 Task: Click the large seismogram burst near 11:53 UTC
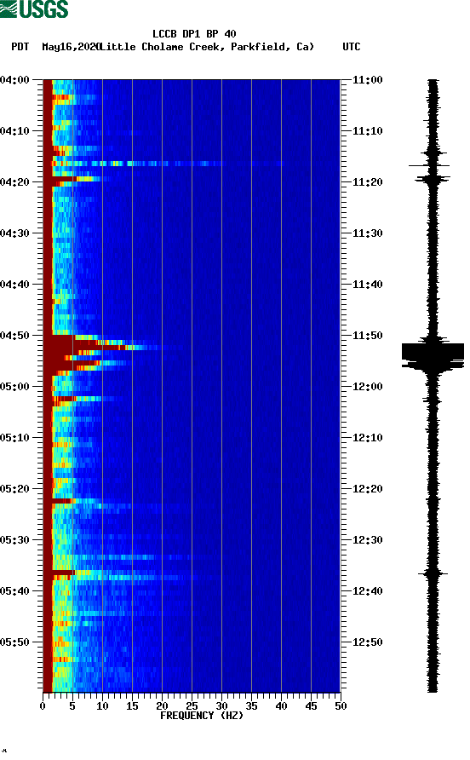(433, 354)
